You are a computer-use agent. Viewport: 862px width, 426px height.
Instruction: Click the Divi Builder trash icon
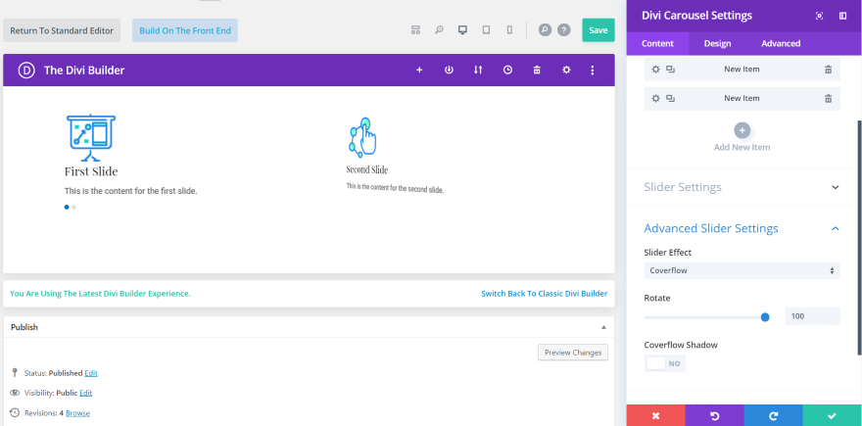pos(537,70)
